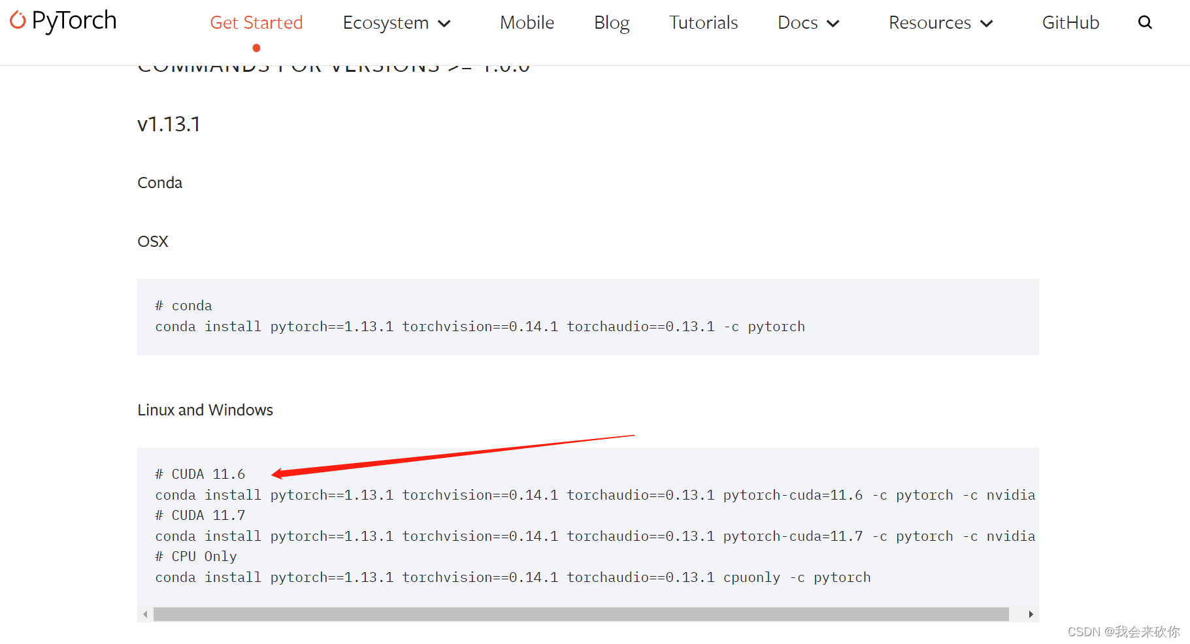
Task: Click the '# conda' comment line
Action: pyautogui.click(x=184, y=306)
